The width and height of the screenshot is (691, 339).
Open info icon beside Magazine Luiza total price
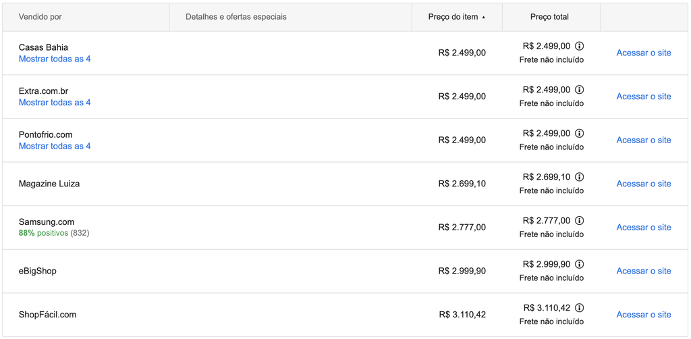coord(580,177)
